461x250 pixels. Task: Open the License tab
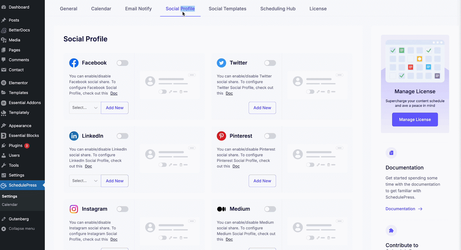coord(318,9)
